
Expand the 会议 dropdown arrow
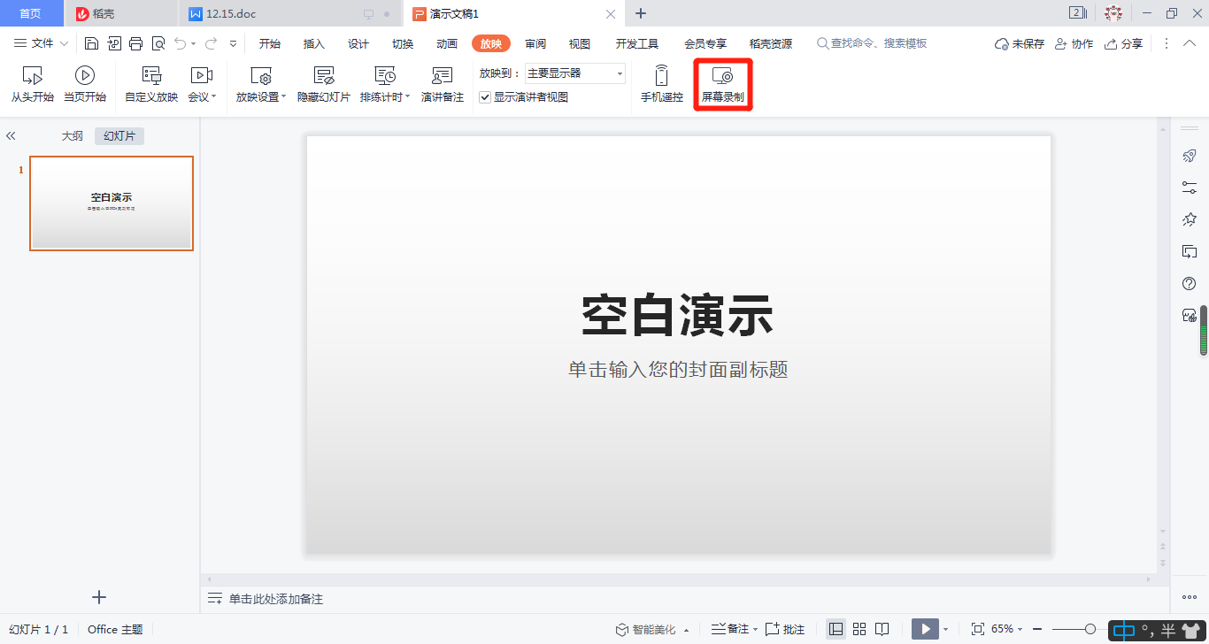click(x=214, y=97)
